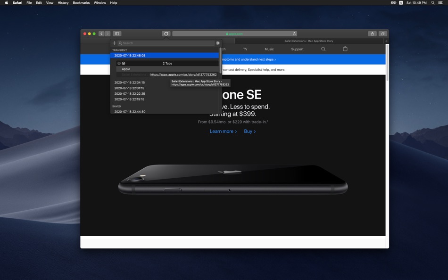
Task: Click the apple.com address bar
Action: [x=234, y=34]
